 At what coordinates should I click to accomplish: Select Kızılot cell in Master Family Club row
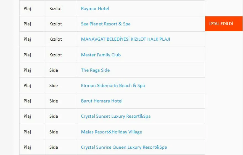pos(56,55)
